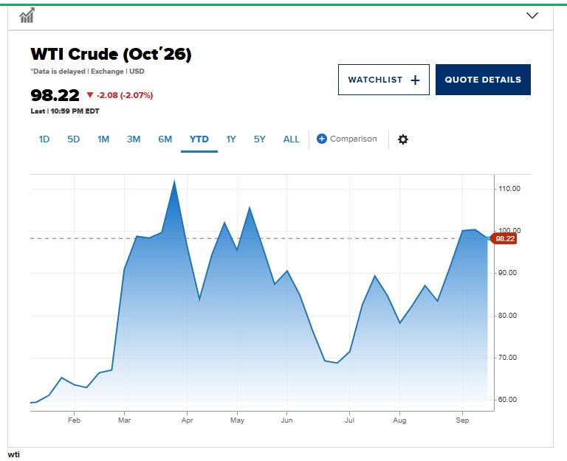Select the 5D chart range
The width and height of the screenshot is (567, 461).
[73, 139]
